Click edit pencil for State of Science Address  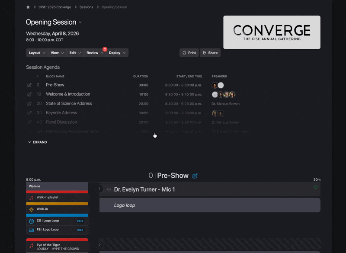click(29, 104)
